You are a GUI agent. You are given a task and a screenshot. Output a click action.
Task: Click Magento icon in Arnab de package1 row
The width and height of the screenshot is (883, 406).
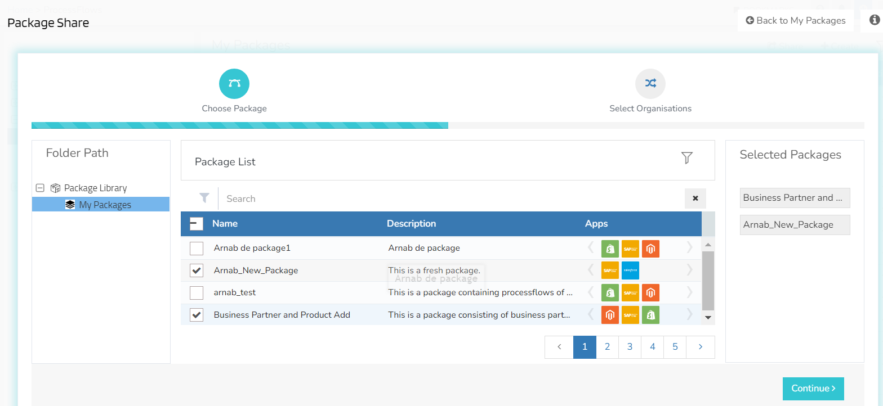[x=650, y=248]
